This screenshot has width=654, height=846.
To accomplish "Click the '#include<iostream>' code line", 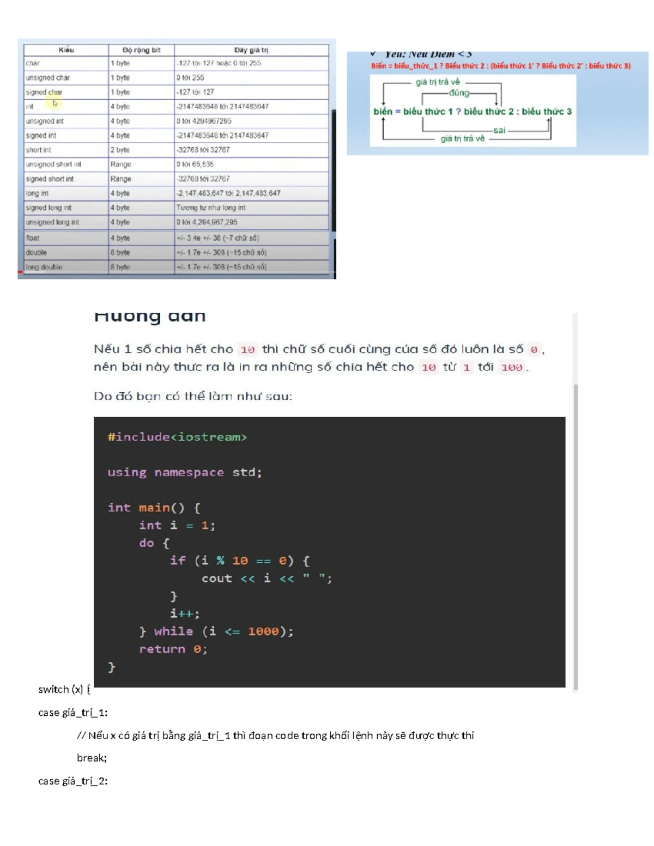I will click(x=177, y=437).
